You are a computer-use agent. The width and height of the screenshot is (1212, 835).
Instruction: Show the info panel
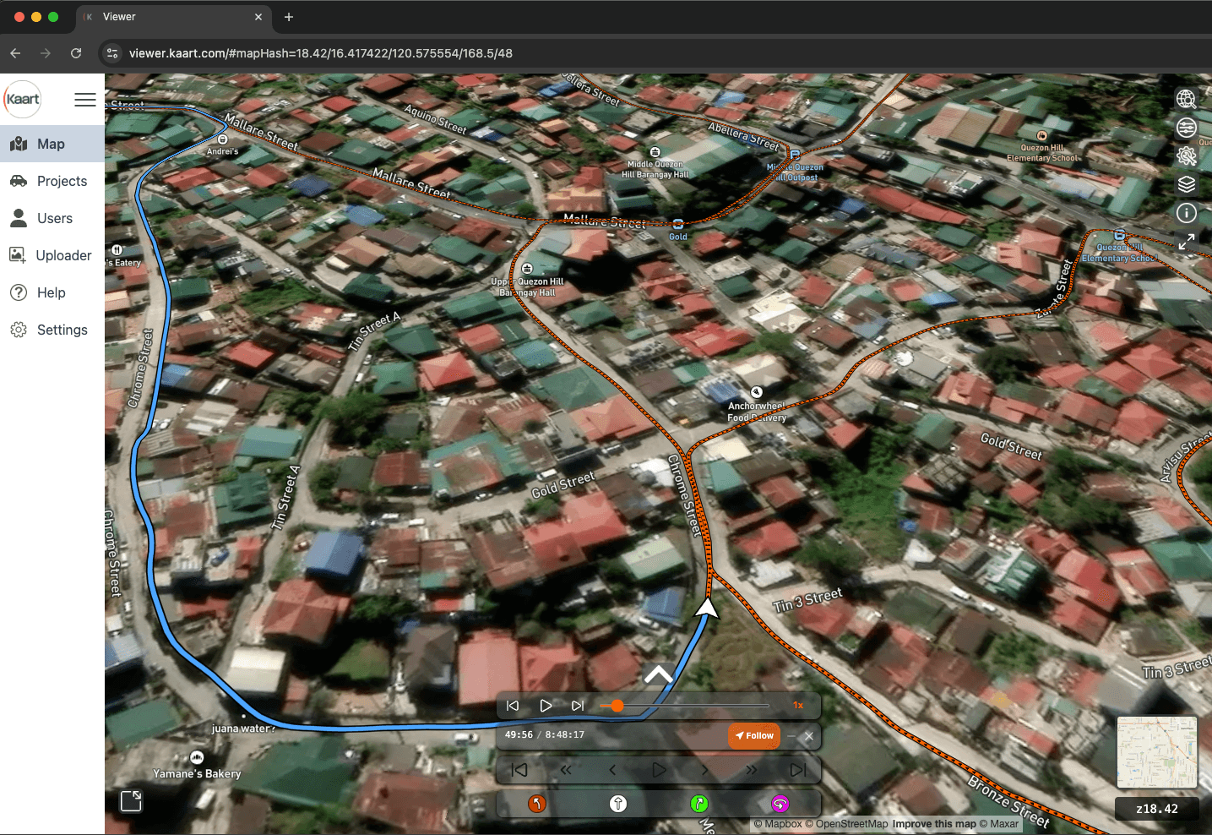tap(1186, 213)
